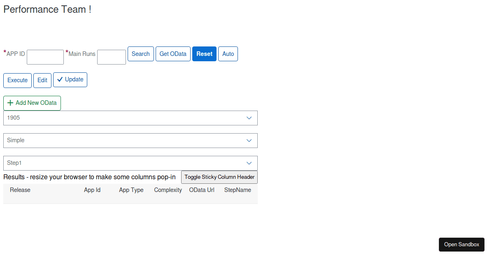Open Sandbox via the black button

[x=461, y=245]
